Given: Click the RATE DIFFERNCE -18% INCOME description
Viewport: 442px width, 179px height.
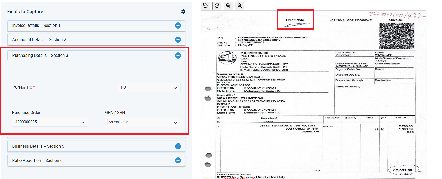Looking at the screenshot, I should [288, 126].
